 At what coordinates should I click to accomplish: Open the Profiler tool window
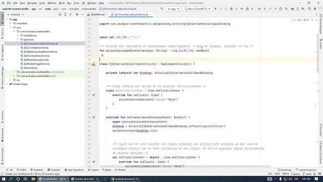coord(120,170)
